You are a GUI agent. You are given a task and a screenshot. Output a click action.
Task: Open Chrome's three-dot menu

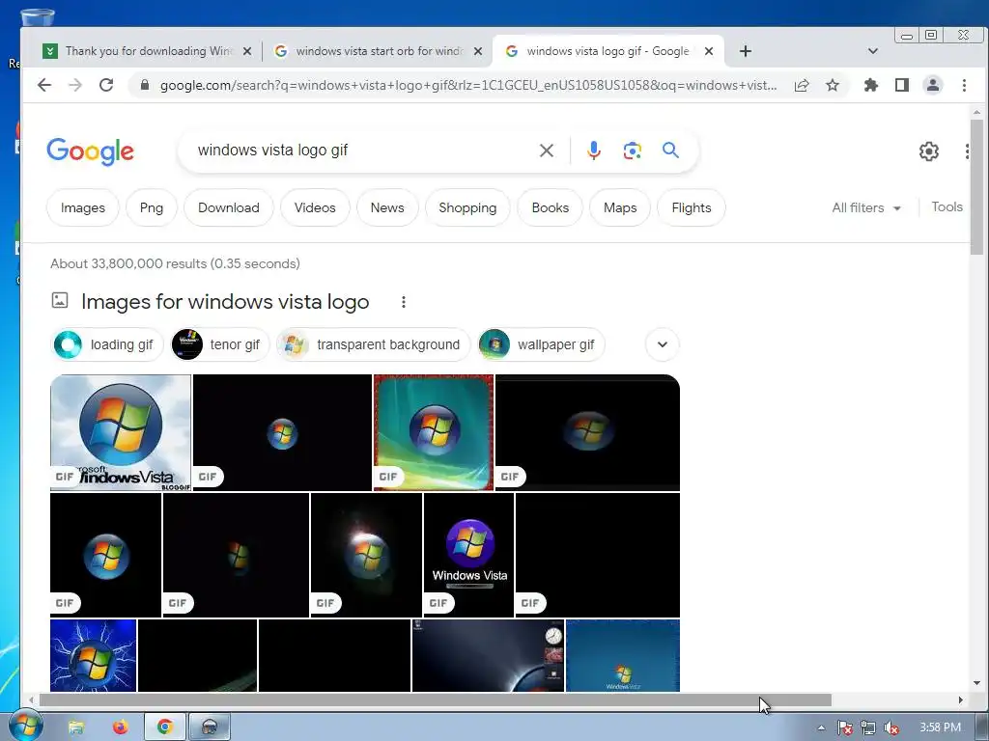click(x=964, y=85)
